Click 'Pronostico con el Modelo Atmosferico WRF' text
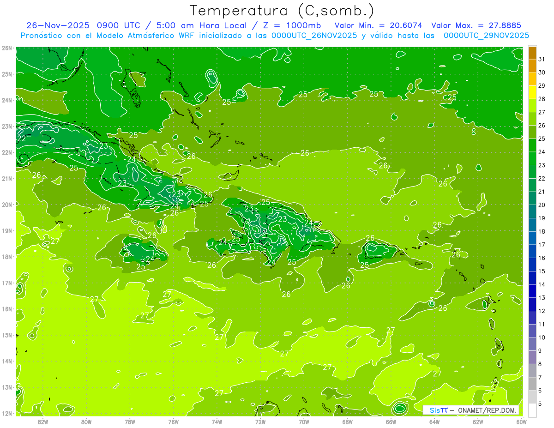 coord(108,36)
